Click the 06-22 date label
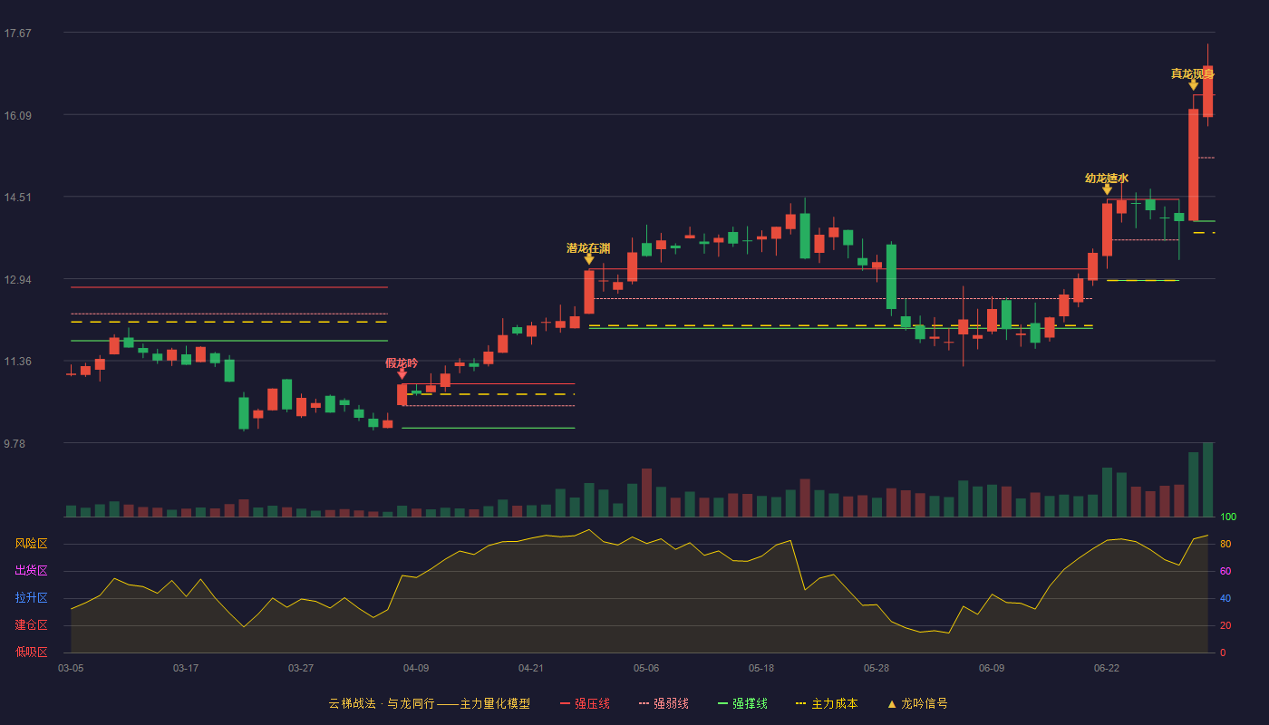1269x725 pixels. pyautogui.click(x=1107, y=668)
